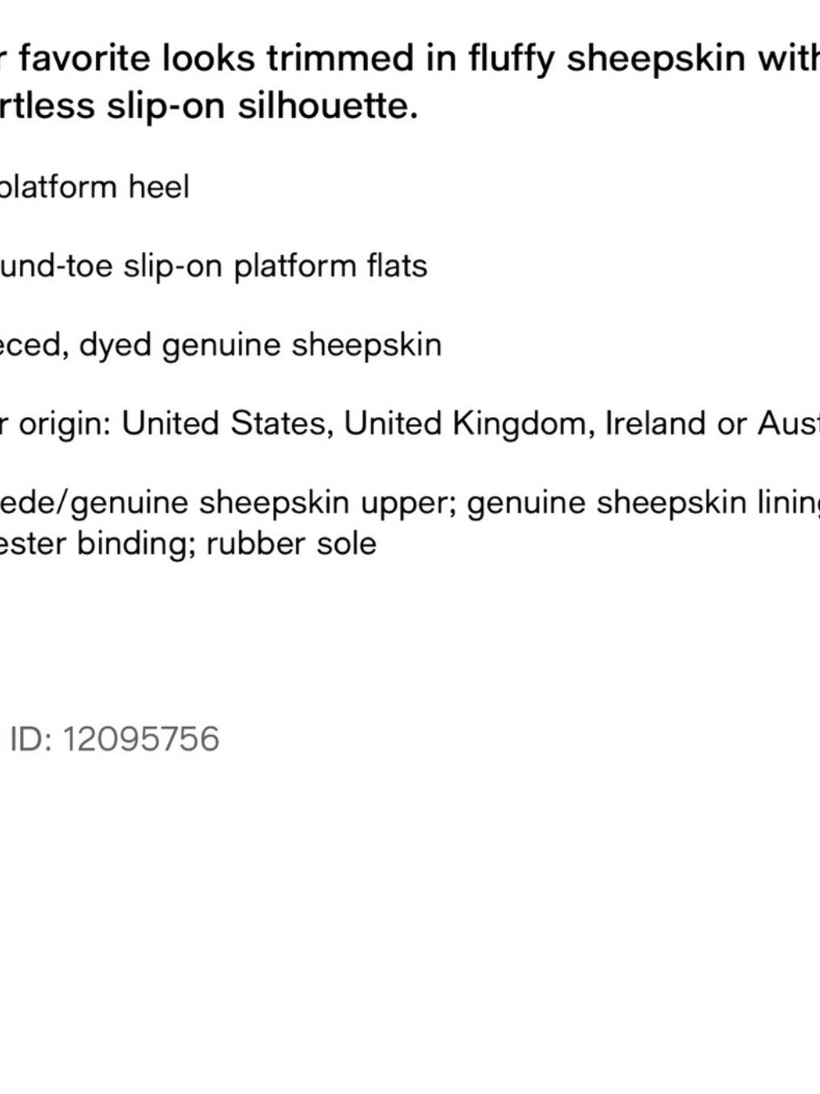The height and width of the screenshot is (1094, 820).
Task: Click the 'slip-on platform flats' bullet text
Action: tap(275, 267)
